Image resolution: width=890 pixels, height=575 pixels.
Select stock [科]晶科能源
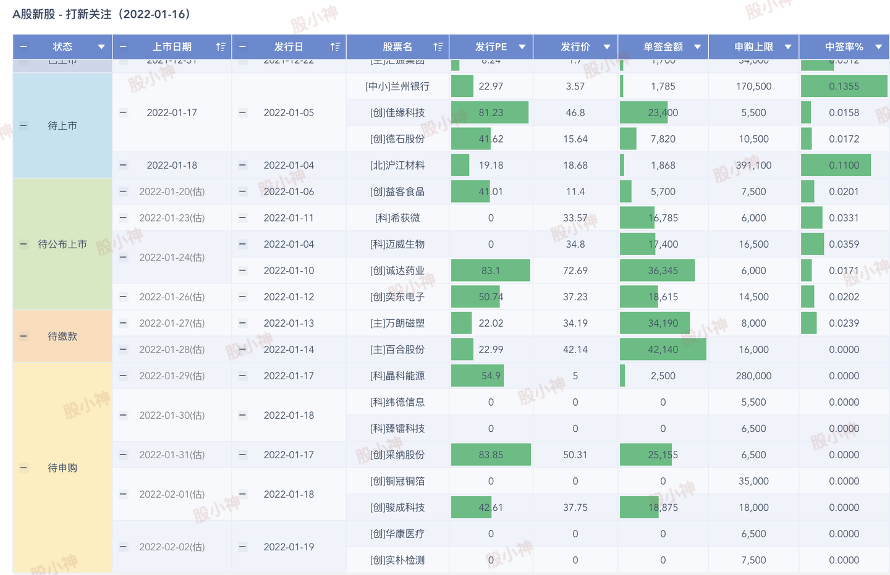click(397, 376)
